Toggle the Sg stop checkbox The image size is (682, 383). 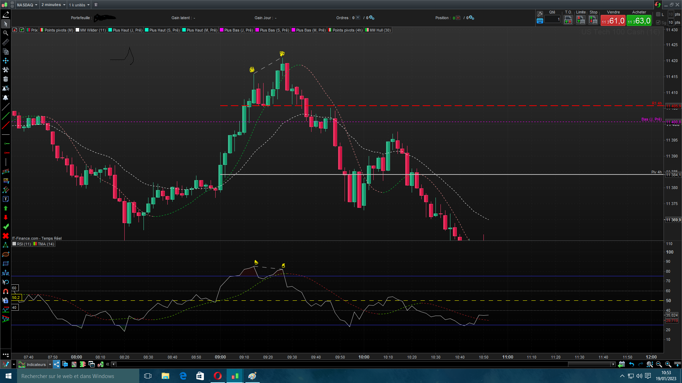pyautogui.click(x=658, y=22)
